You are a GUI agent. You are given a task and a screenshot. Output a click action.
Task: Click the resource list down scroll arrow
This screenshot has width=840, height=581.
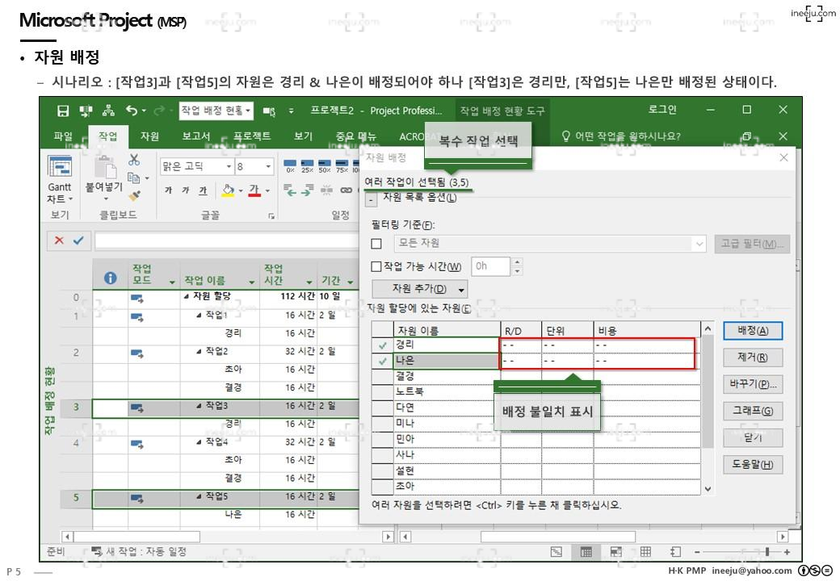[x=708, y=488]
